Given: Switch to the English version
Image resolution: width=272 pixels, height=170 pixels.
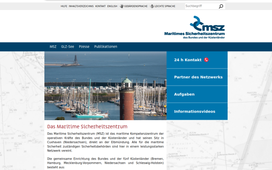Looking at the screenshot, I should pyautogui.click(x=112, y=6).
